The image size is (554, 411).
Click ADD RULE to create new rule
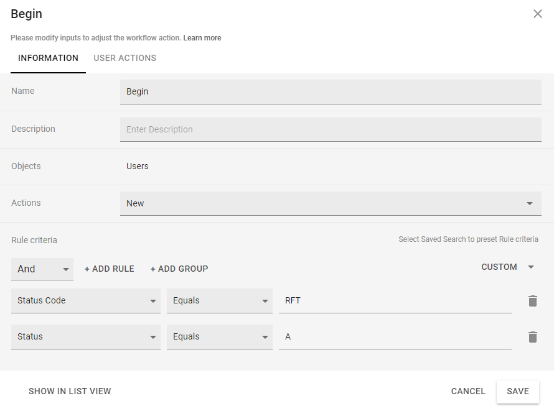tap(109, 269)
